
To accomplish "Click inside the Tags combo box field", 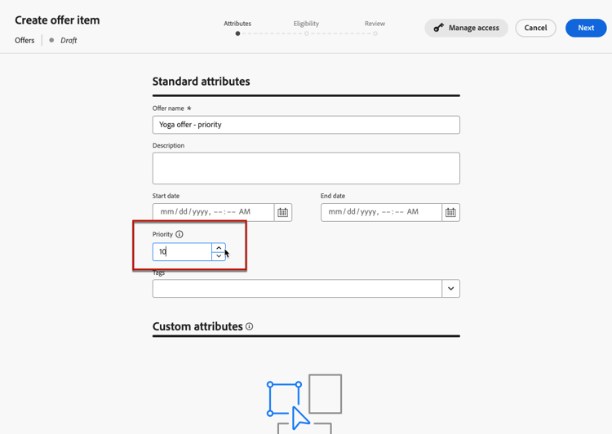I will 297,289.
